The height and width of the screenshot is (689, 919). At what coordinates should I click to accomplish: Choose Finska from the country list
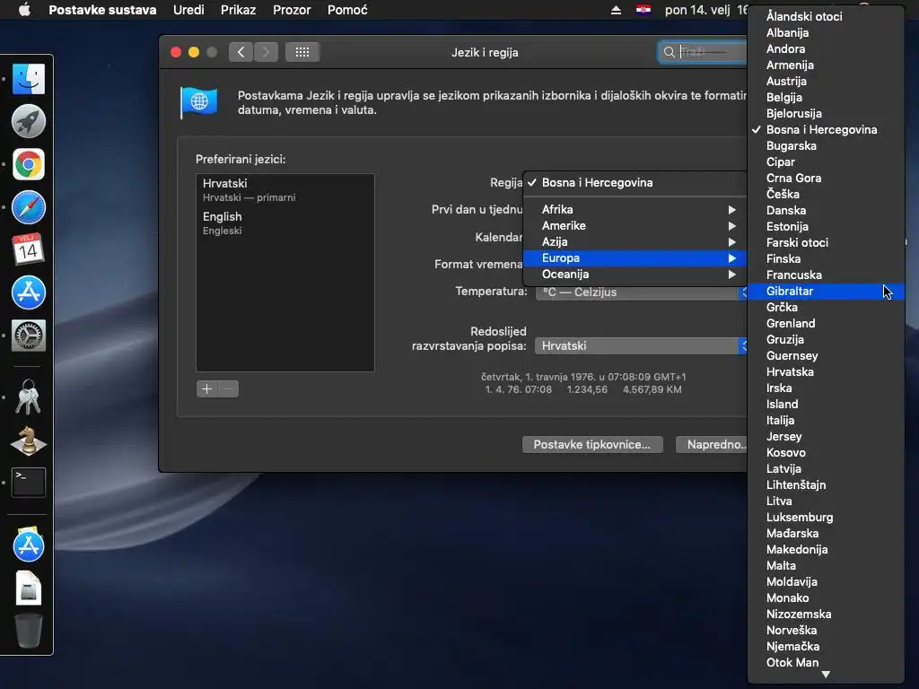tap(827, 259)
